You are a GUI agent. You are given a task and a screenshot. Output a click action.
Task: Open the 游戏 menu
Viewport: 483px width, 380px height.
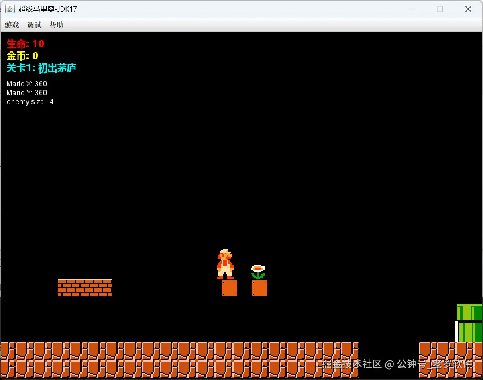(12, 25)
